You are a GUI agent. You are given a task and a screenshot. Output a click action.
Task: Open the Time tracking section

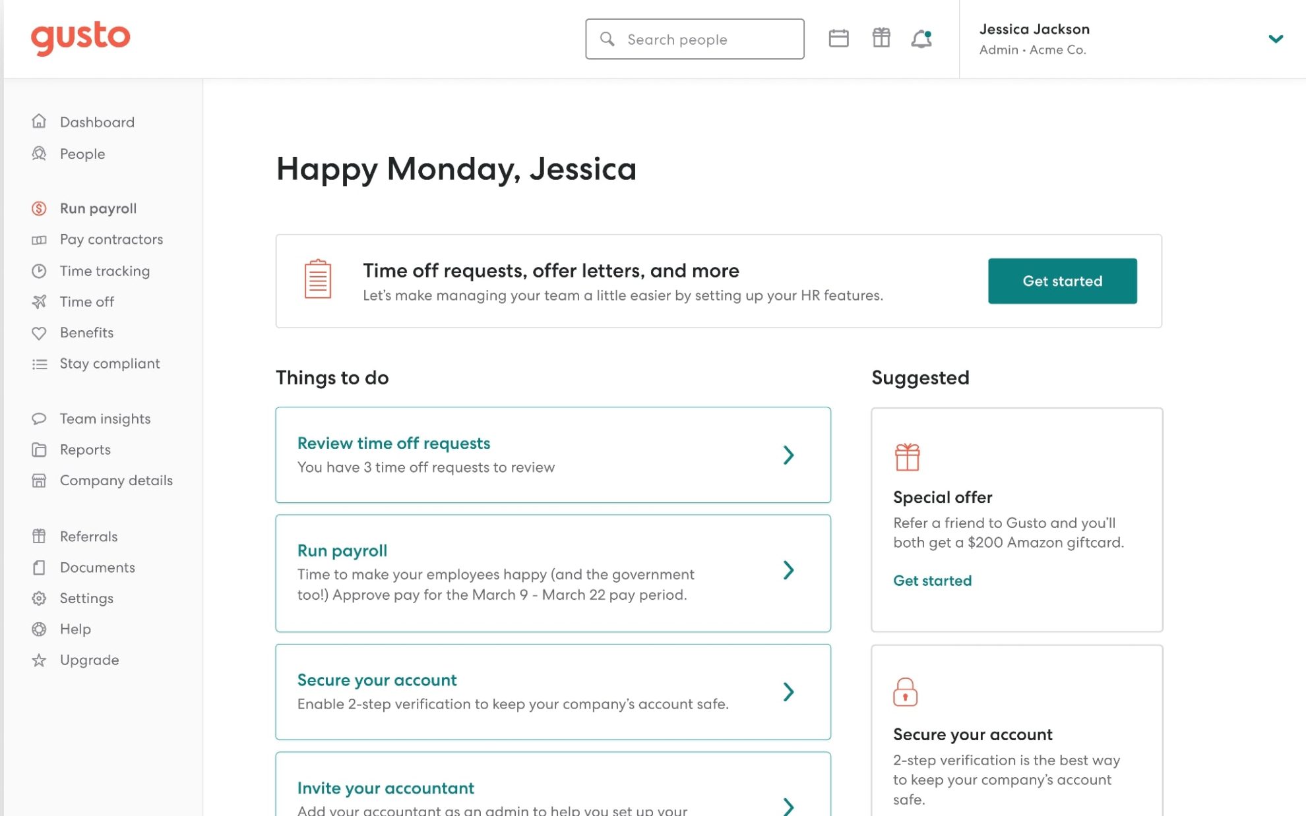104,270
